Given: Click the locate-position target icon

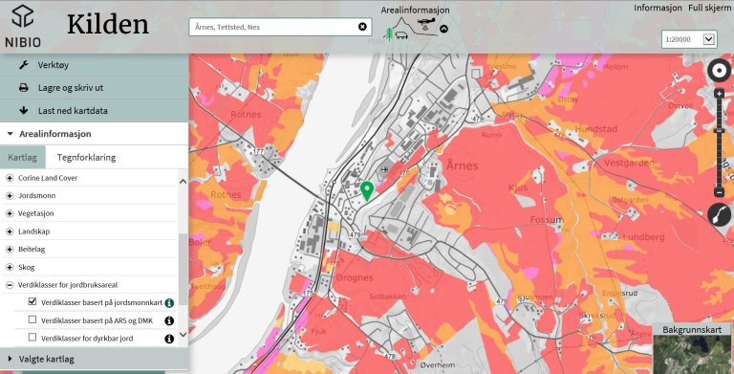Looking at the screenshot, I should [720, 71].
